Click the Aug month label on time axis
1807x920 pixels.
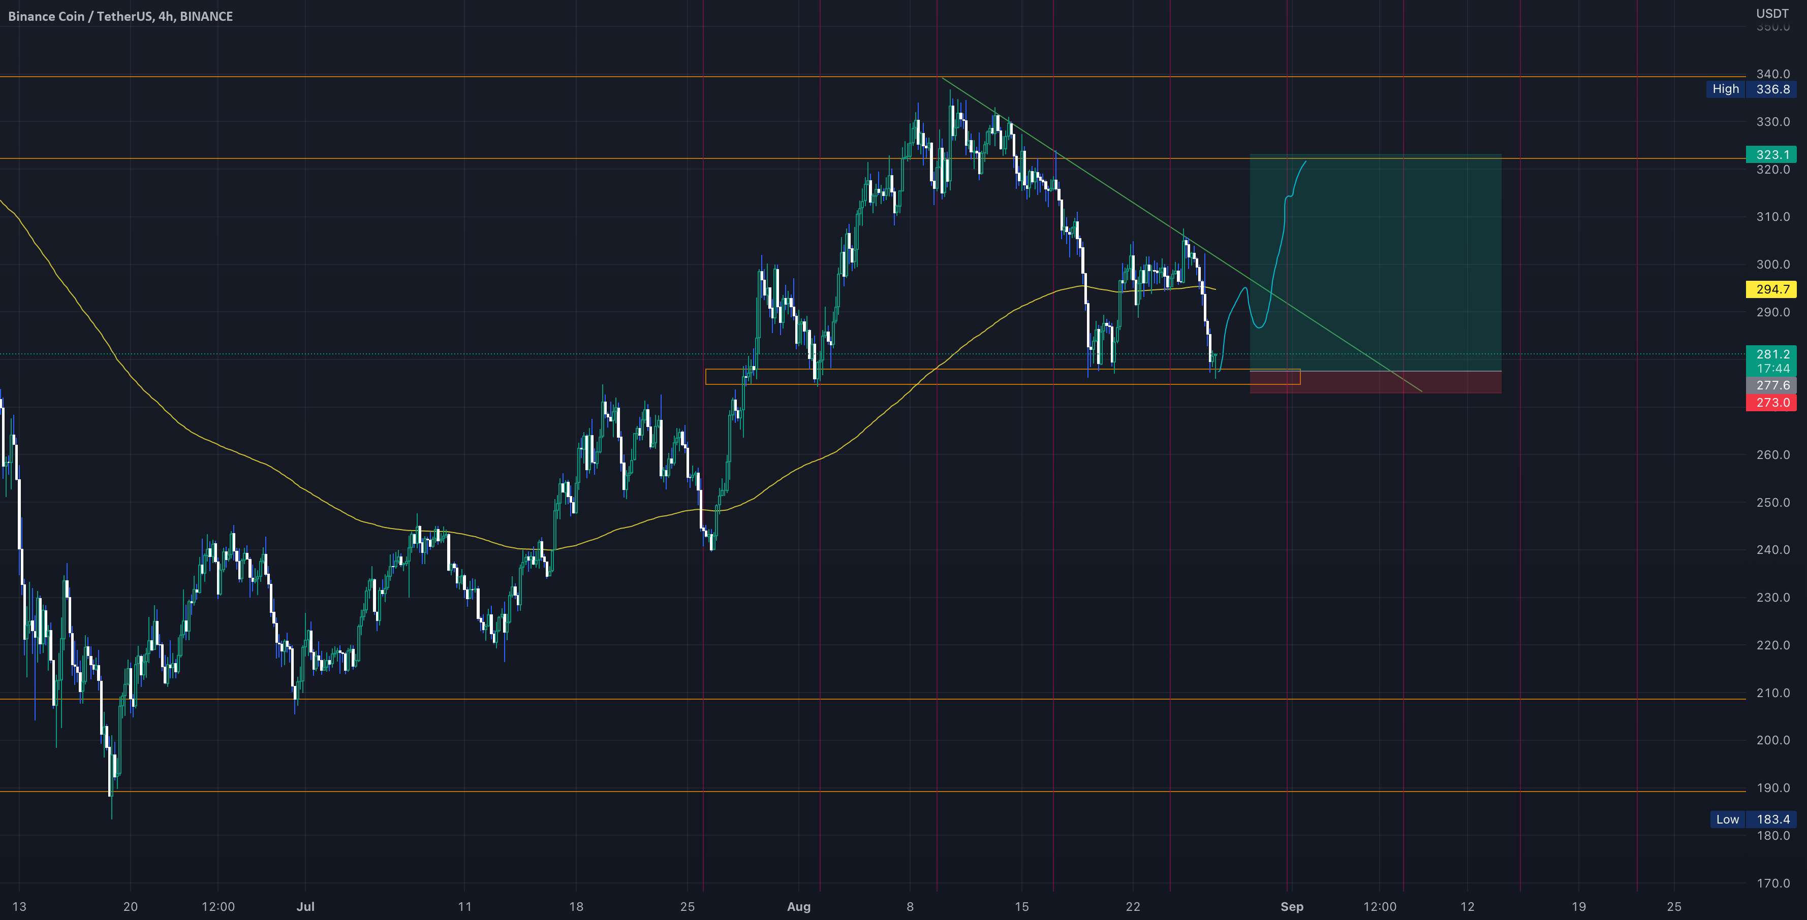coord(798,907)
